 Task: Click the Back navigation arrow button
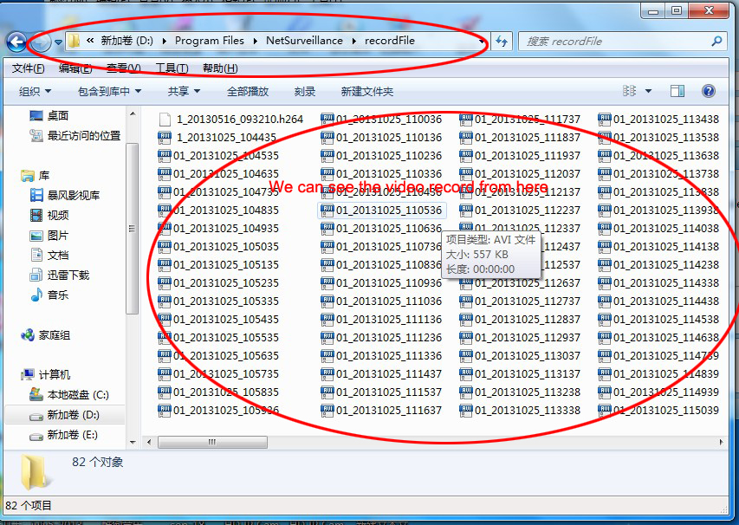click(x=16, y=41)
